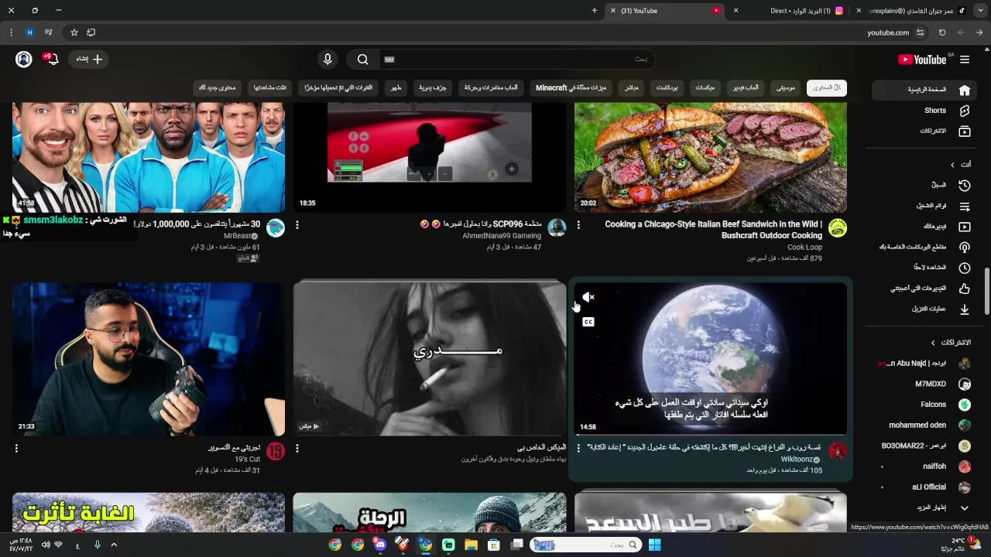Click the Cook Loop channel name
991x557 pixels.
[x=804, y=248]
